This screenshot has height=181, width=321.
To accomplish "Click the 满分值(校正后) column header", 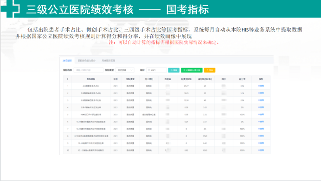I will (x=205, y=79).
